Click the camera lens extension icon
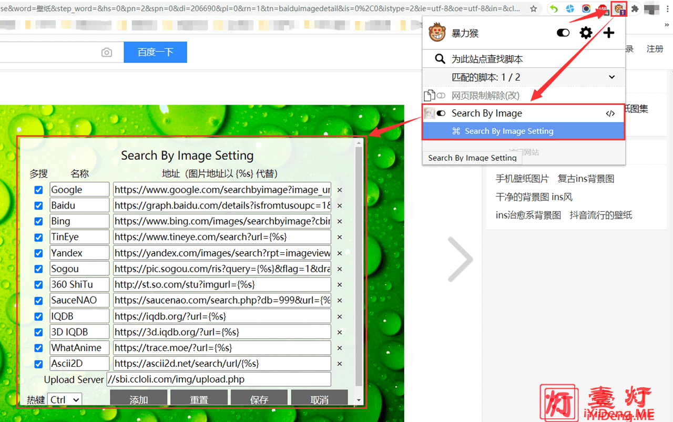Image resolution: width=673 pixels, height=422 pixels. 586,9
